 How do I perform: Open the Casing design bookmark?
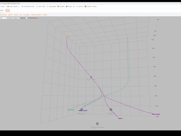(51, 6)
